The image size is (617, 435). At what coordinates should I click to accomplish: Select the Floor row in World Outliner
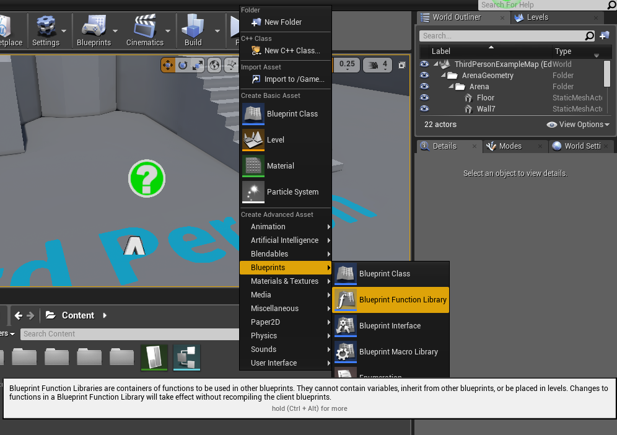point(512,98)
